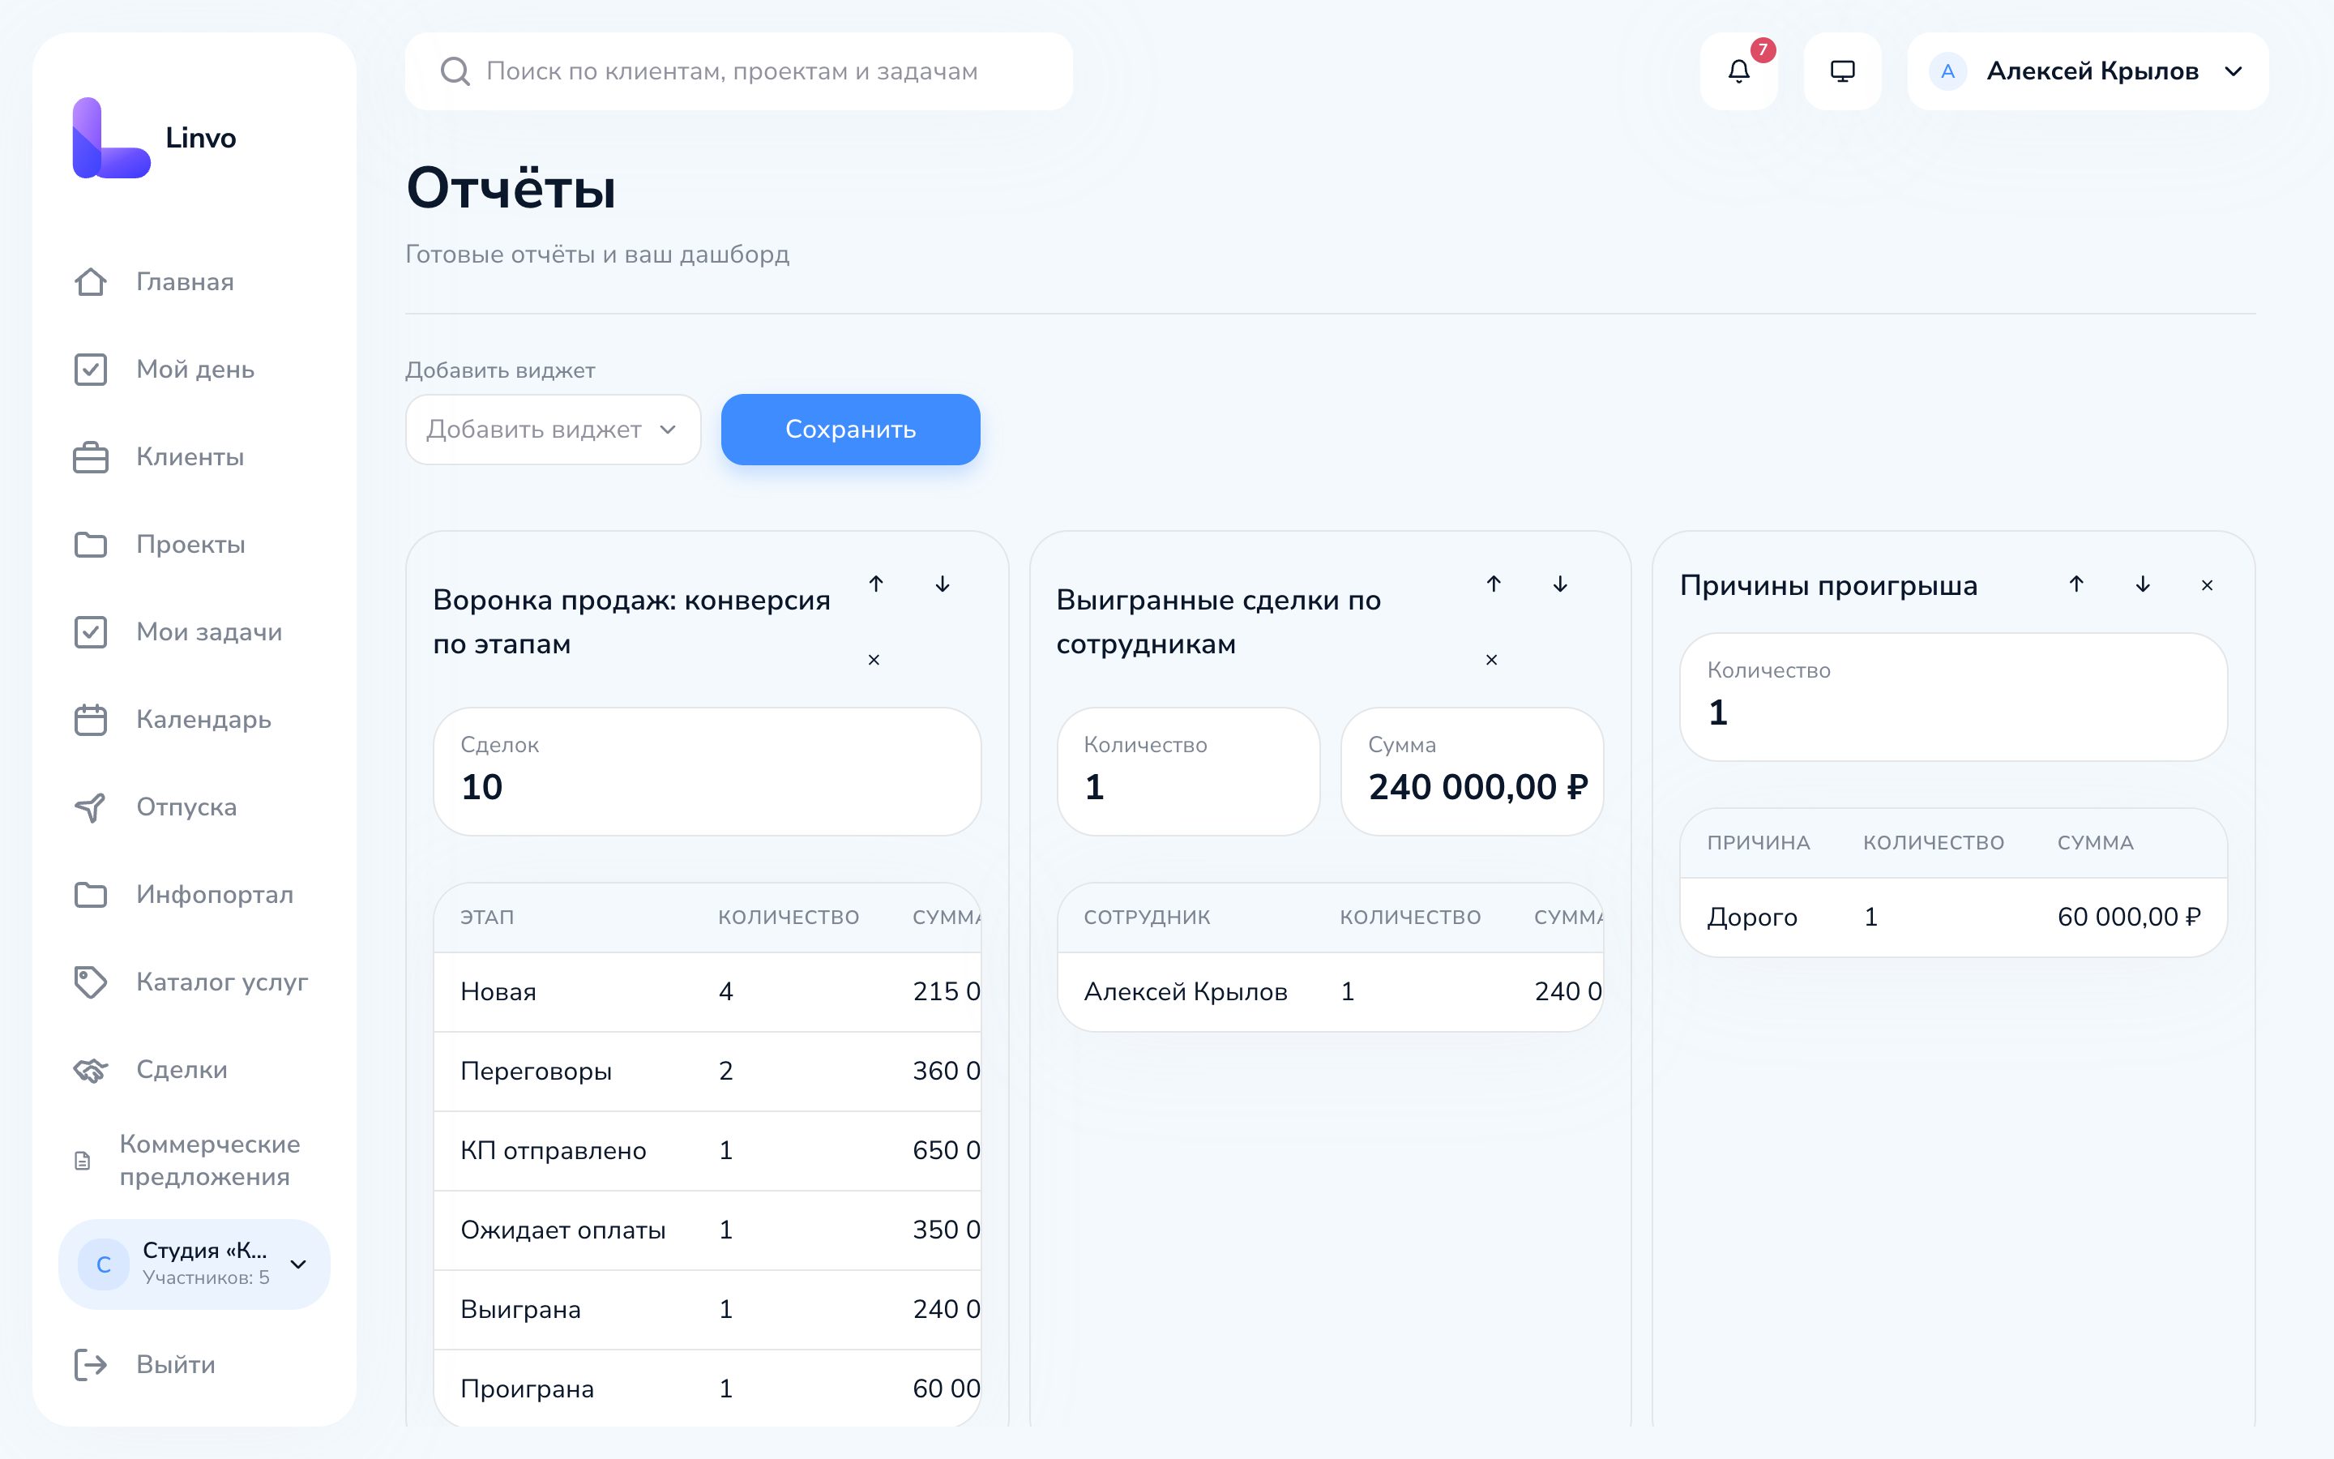The width and height of the screenshot is (2334, 1459).
Task: Open Календарь in sidebar
Action: 194,720
